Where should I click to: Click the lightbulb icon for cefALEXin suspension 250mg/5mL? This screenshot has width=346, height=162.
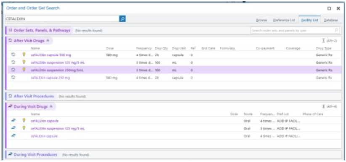[24, 70]
